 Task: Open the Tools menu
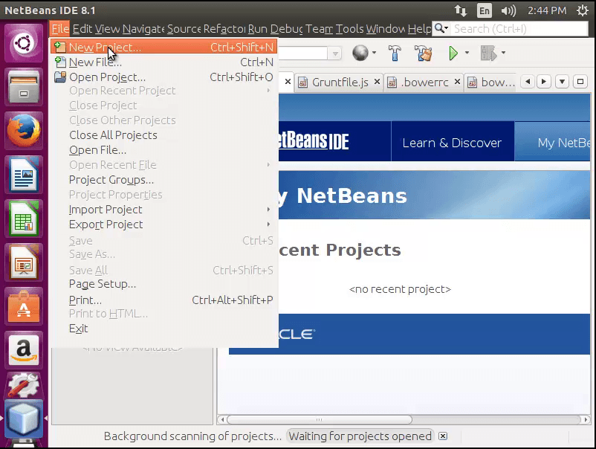[350, 29]
